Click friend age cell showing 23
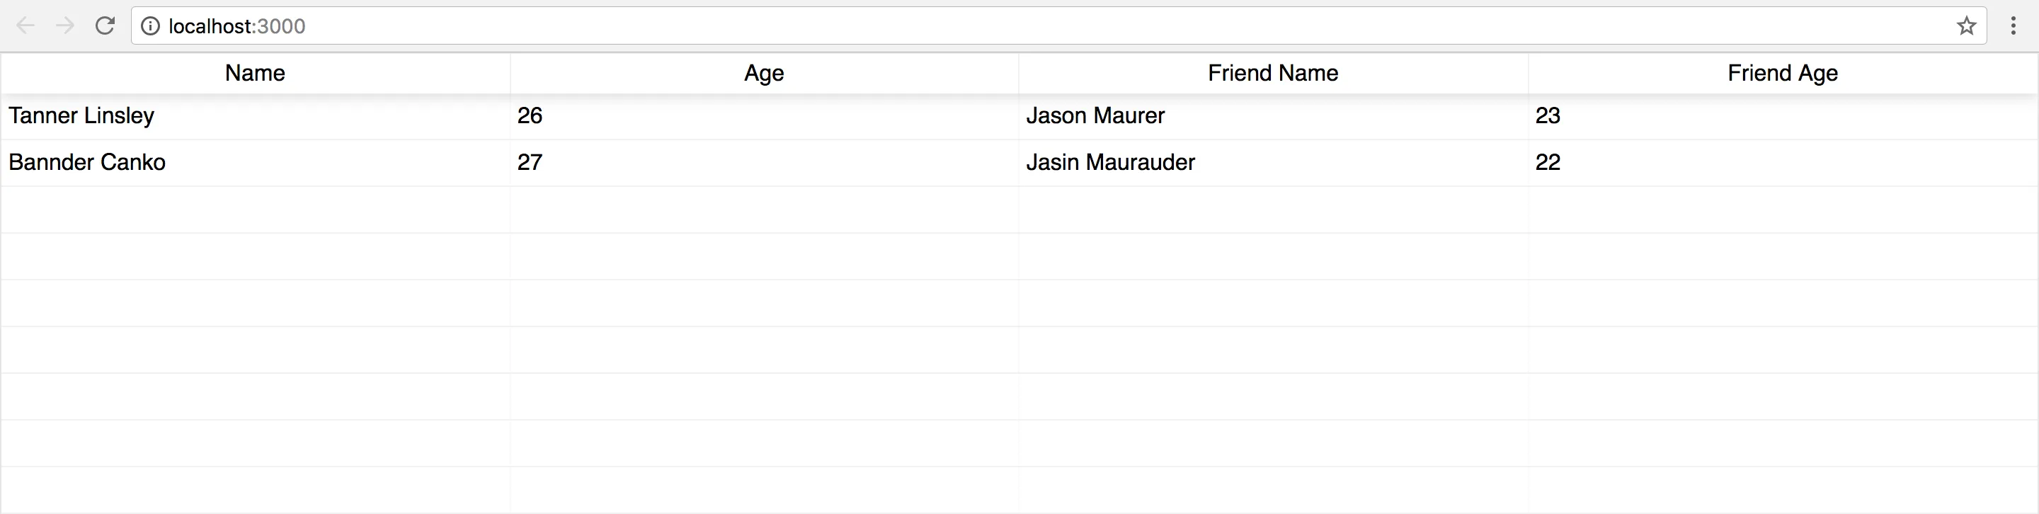The width and height of the screenshot is (2039, 514). pos(1548,115)
